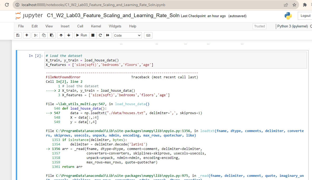The width and height of the screenshot is (312, 180).
Task: Move selected cell up with arrow icon
Action: (61, 35)
